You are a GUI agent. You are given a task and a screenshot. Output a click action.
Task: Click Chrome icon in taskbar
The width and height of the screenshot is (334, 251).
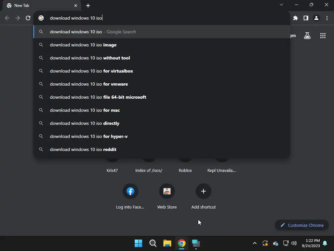182,243
